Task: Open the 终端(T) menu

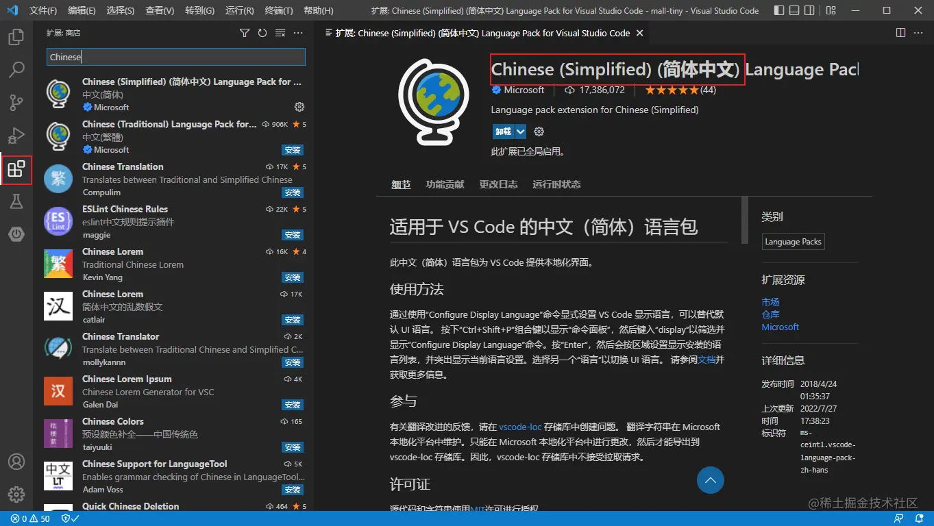Action: click(x=278, y=10)
